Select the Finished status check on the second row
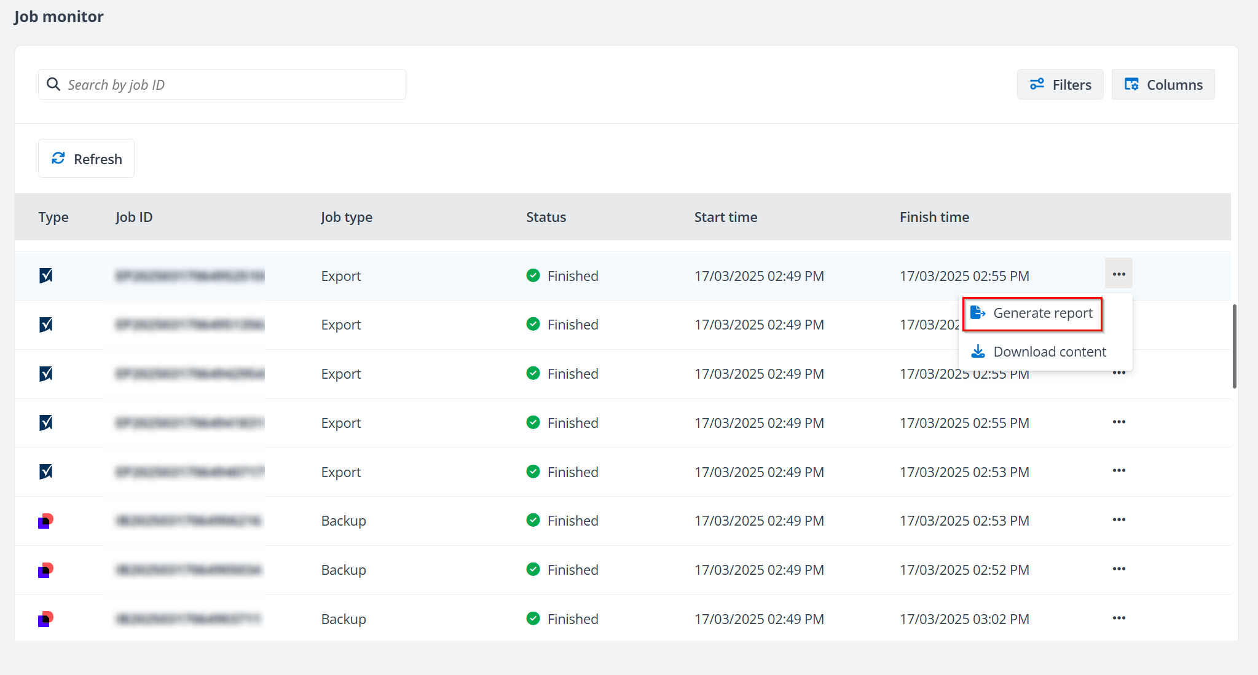Screen dimensions: 1258x675 tap(532, 324)
